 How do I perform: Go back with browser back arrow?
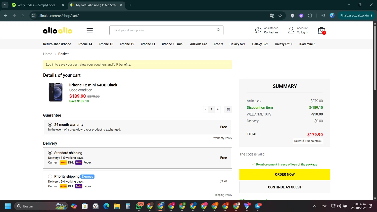click(x=6, y=16)
